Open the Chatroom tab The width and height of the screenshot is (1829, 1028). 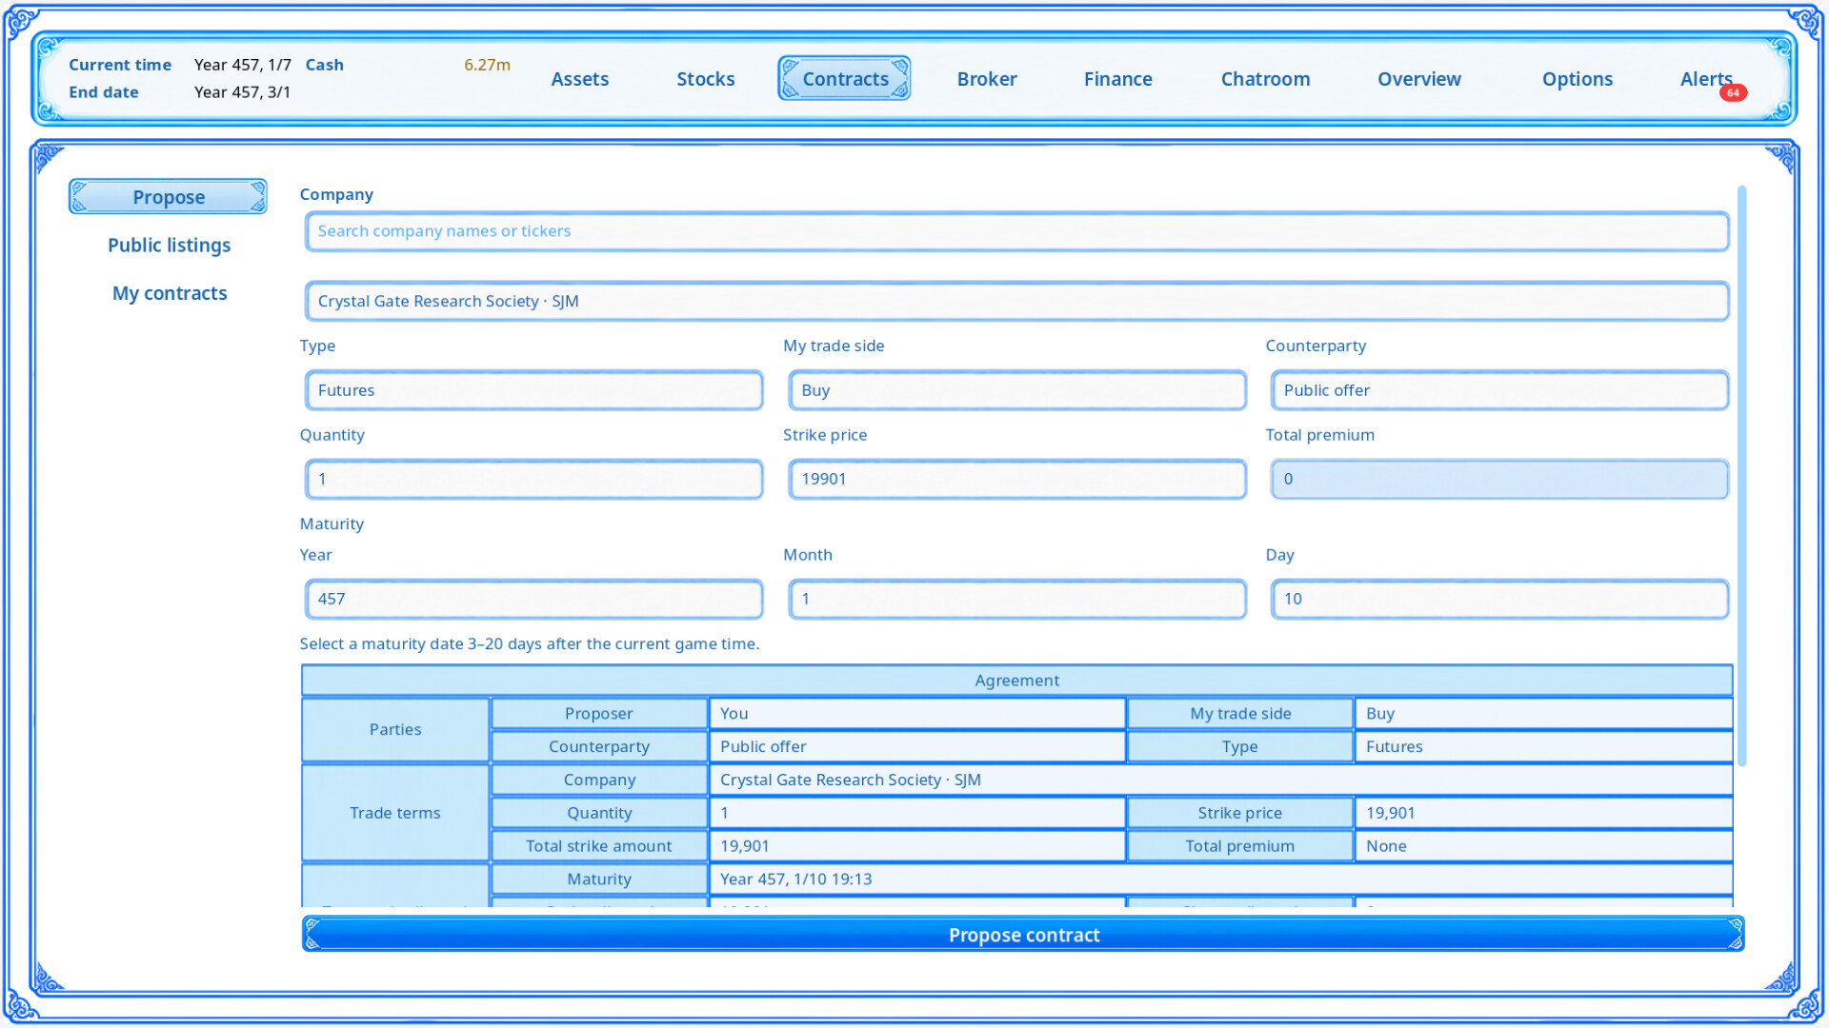(x=1265, y=79)
